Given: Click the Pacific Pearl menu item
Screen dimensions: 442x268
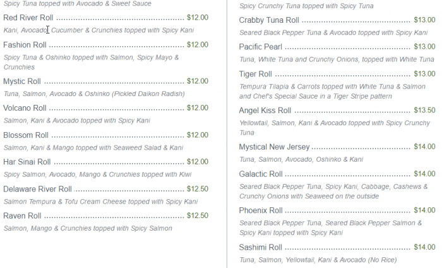Looking at the screenshot, I should (x=260, y=47).
